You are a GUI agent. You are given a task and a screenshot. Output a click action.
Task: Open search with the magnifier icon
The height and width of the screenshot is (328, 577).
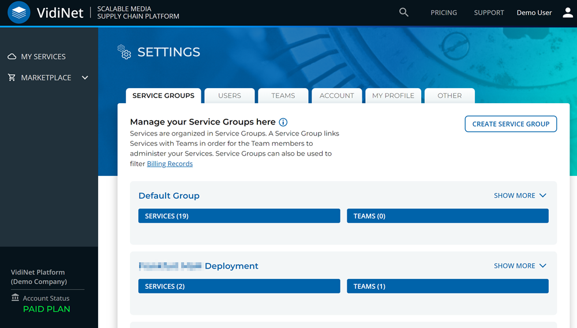pos(404,12)
